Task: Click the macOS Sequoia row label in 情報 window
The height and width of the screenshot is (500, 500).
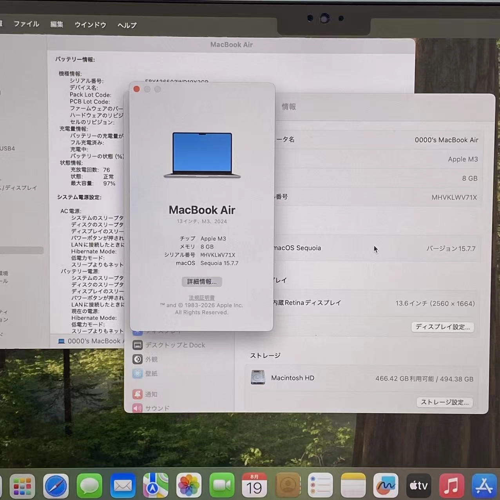Action: [x=297, y=248]
